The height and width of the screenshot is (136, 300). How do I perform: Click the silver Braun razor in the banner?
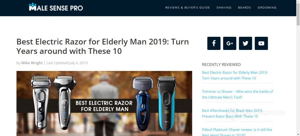coord(41,102)
